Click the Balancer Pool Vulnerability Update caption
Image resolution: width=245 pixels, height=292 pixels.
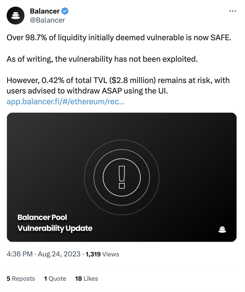pos(55,222)
